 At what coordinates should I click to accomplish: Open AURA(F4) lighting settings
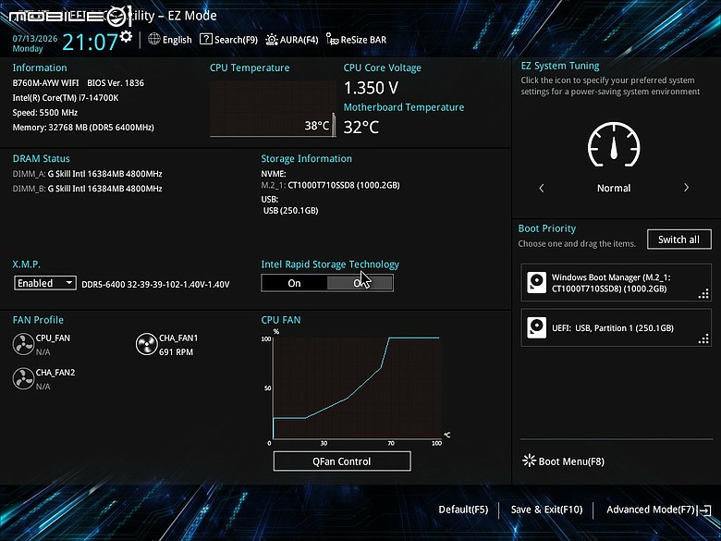click(291, 40)
